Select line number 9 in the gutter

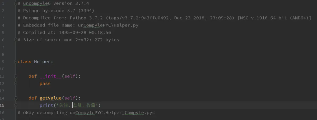(3, 62)
